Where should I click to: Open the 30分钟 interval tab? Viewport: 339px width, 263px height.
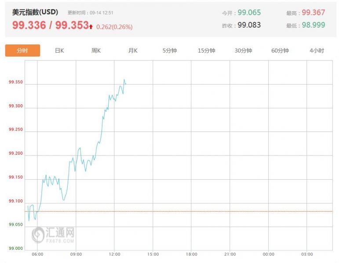click(243, 51)
